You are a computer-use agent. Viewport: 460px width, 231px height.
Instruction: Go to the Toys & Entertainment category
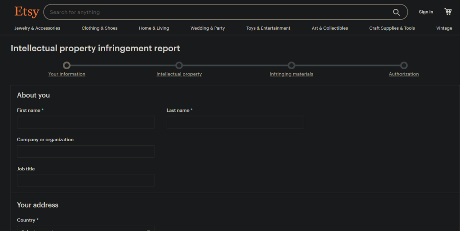click(268, 28)
